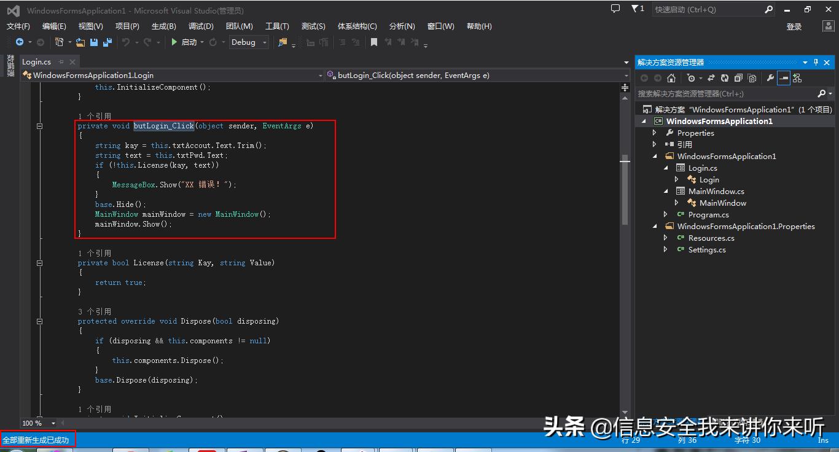Open Properties via the wrench icon
Screen dimensions: 839x452
pyautogui.click(x=770, y=78)
